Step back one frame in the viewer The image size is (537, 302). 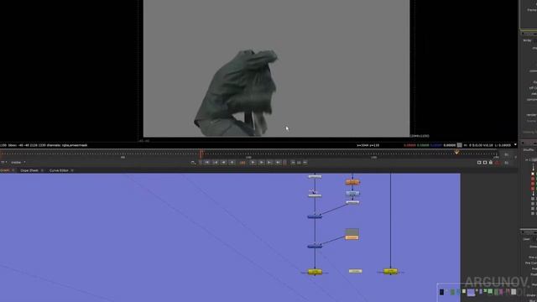pos(232,163)
